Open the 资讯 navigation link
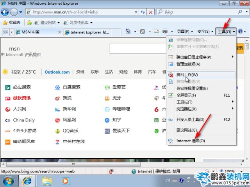Screen dimensions: 250x187 point(80,72)
